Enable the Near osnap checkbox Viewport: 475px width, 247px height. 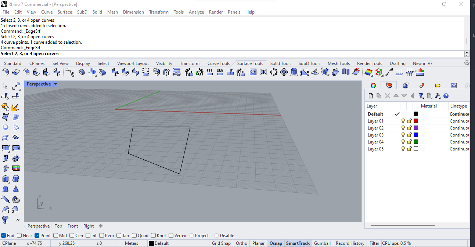point(19,236)
